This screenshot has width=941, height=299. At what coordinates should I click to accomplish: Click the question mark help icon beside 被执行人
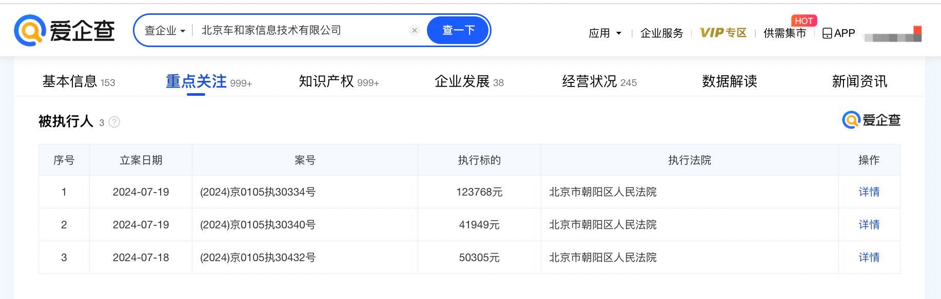pyautogui.click(x=114, y=122)
